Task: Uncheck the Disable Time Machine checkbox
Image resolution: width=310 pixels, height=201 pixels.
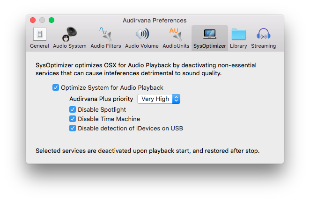Action: point(73,119)
